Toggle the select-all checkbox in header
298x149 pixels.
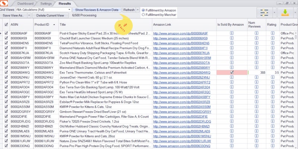coord(6,25)
